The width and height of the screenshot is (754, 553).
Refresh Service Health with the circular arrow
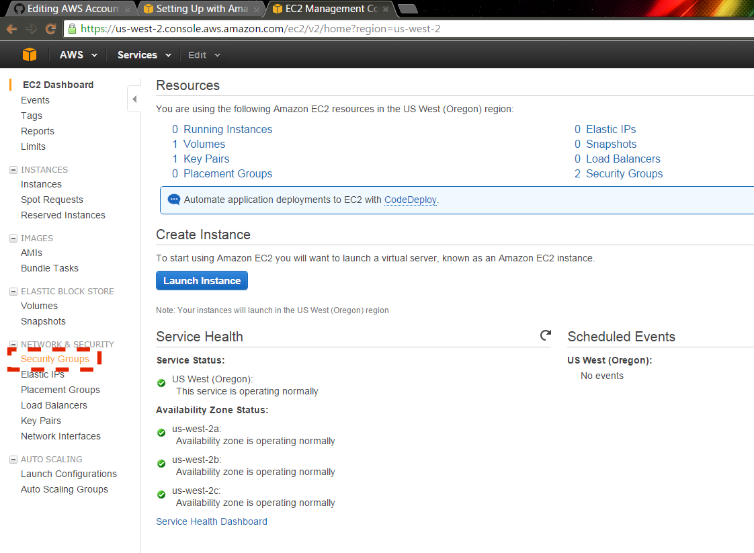545,335
